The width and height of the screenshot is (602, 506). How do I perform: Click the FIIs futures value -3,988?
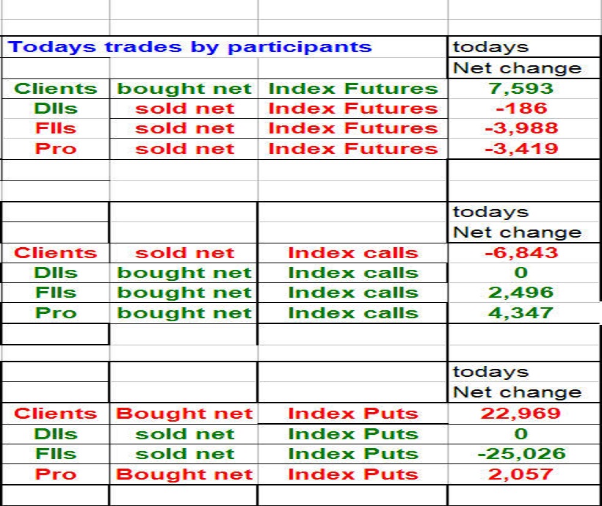coord(521,128)
